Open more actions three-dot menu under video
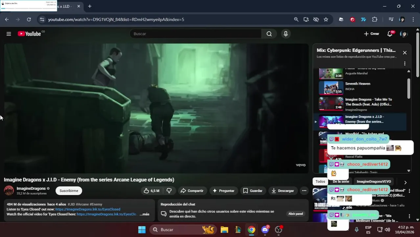420x237 pixels. [x=304, y=191]
